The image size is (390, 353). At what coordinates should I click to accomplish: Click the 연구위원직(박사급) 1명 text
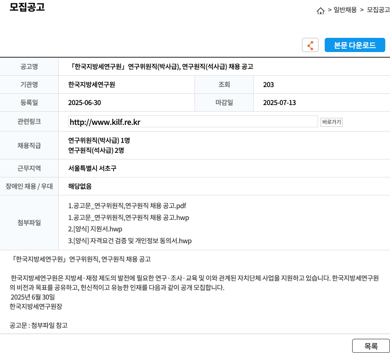click(x=99, y=141)
